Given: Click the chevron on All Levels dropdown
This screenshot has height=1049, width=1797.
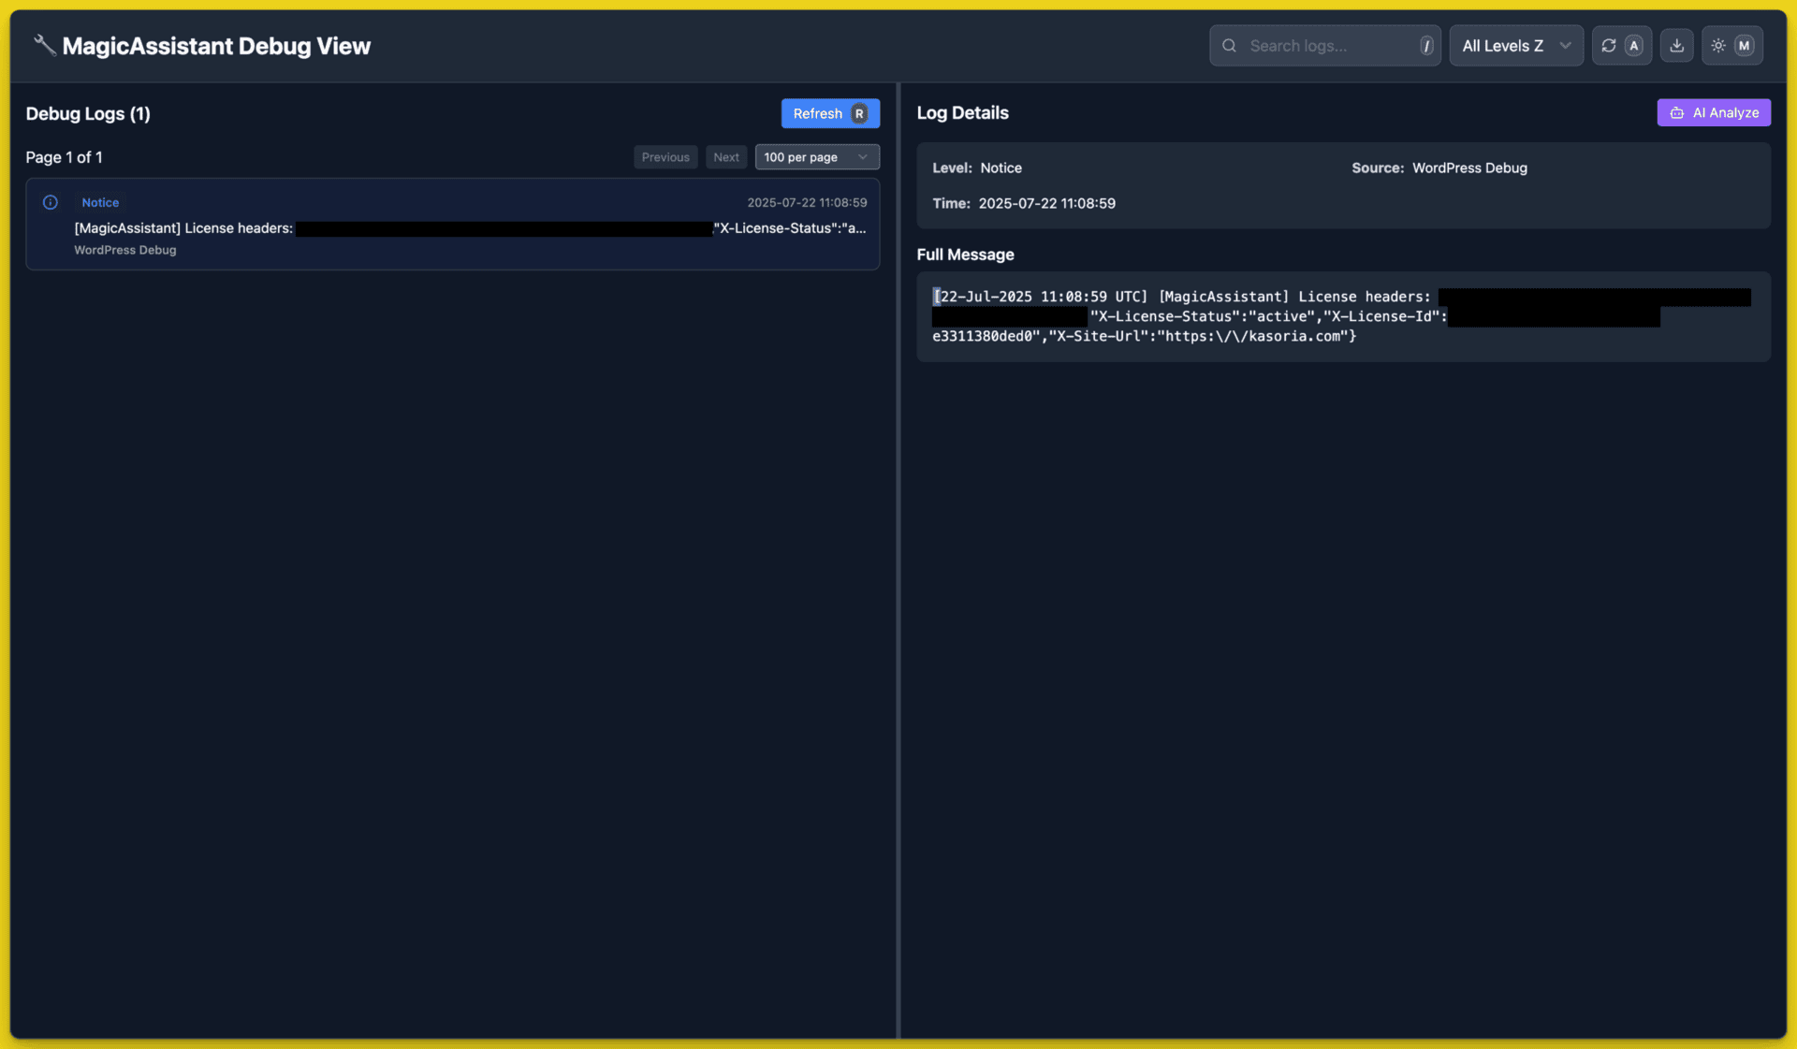Looking at the screenshot, I should tap(1565, 46).
